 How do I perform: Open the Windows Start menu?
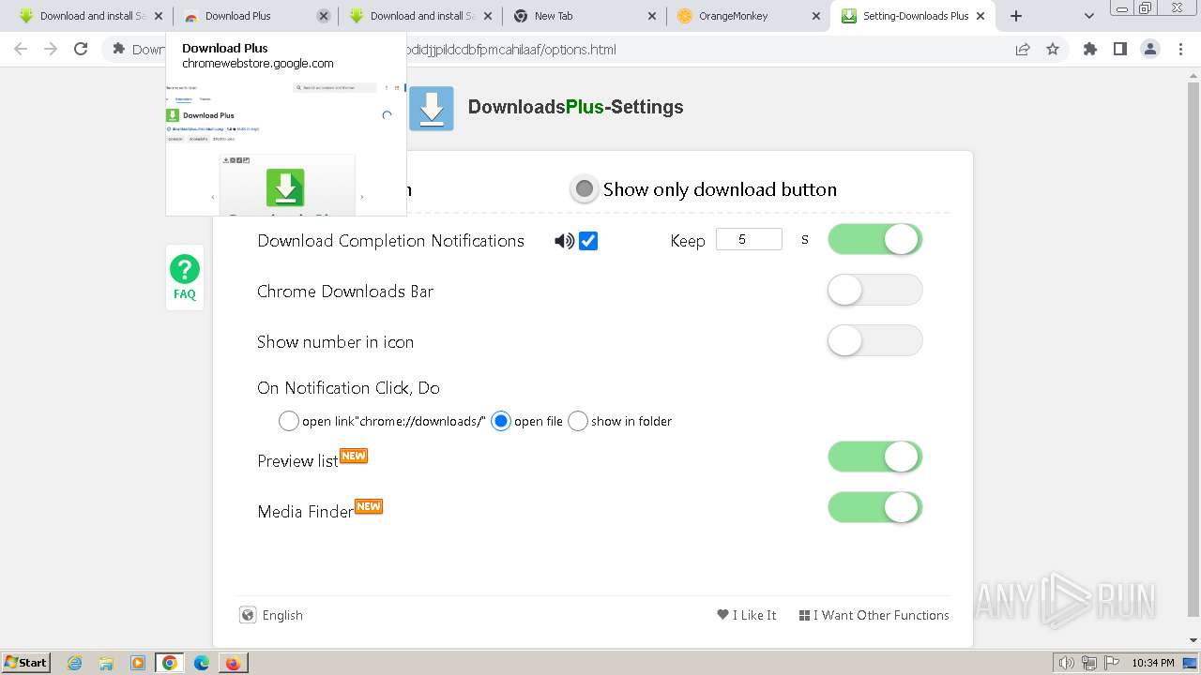point(25,663)
